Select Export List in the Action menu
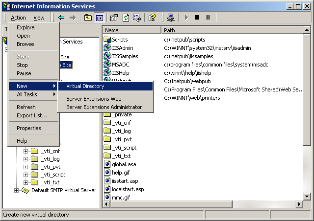This screenshot has height=221, width=314. point(33,115)
